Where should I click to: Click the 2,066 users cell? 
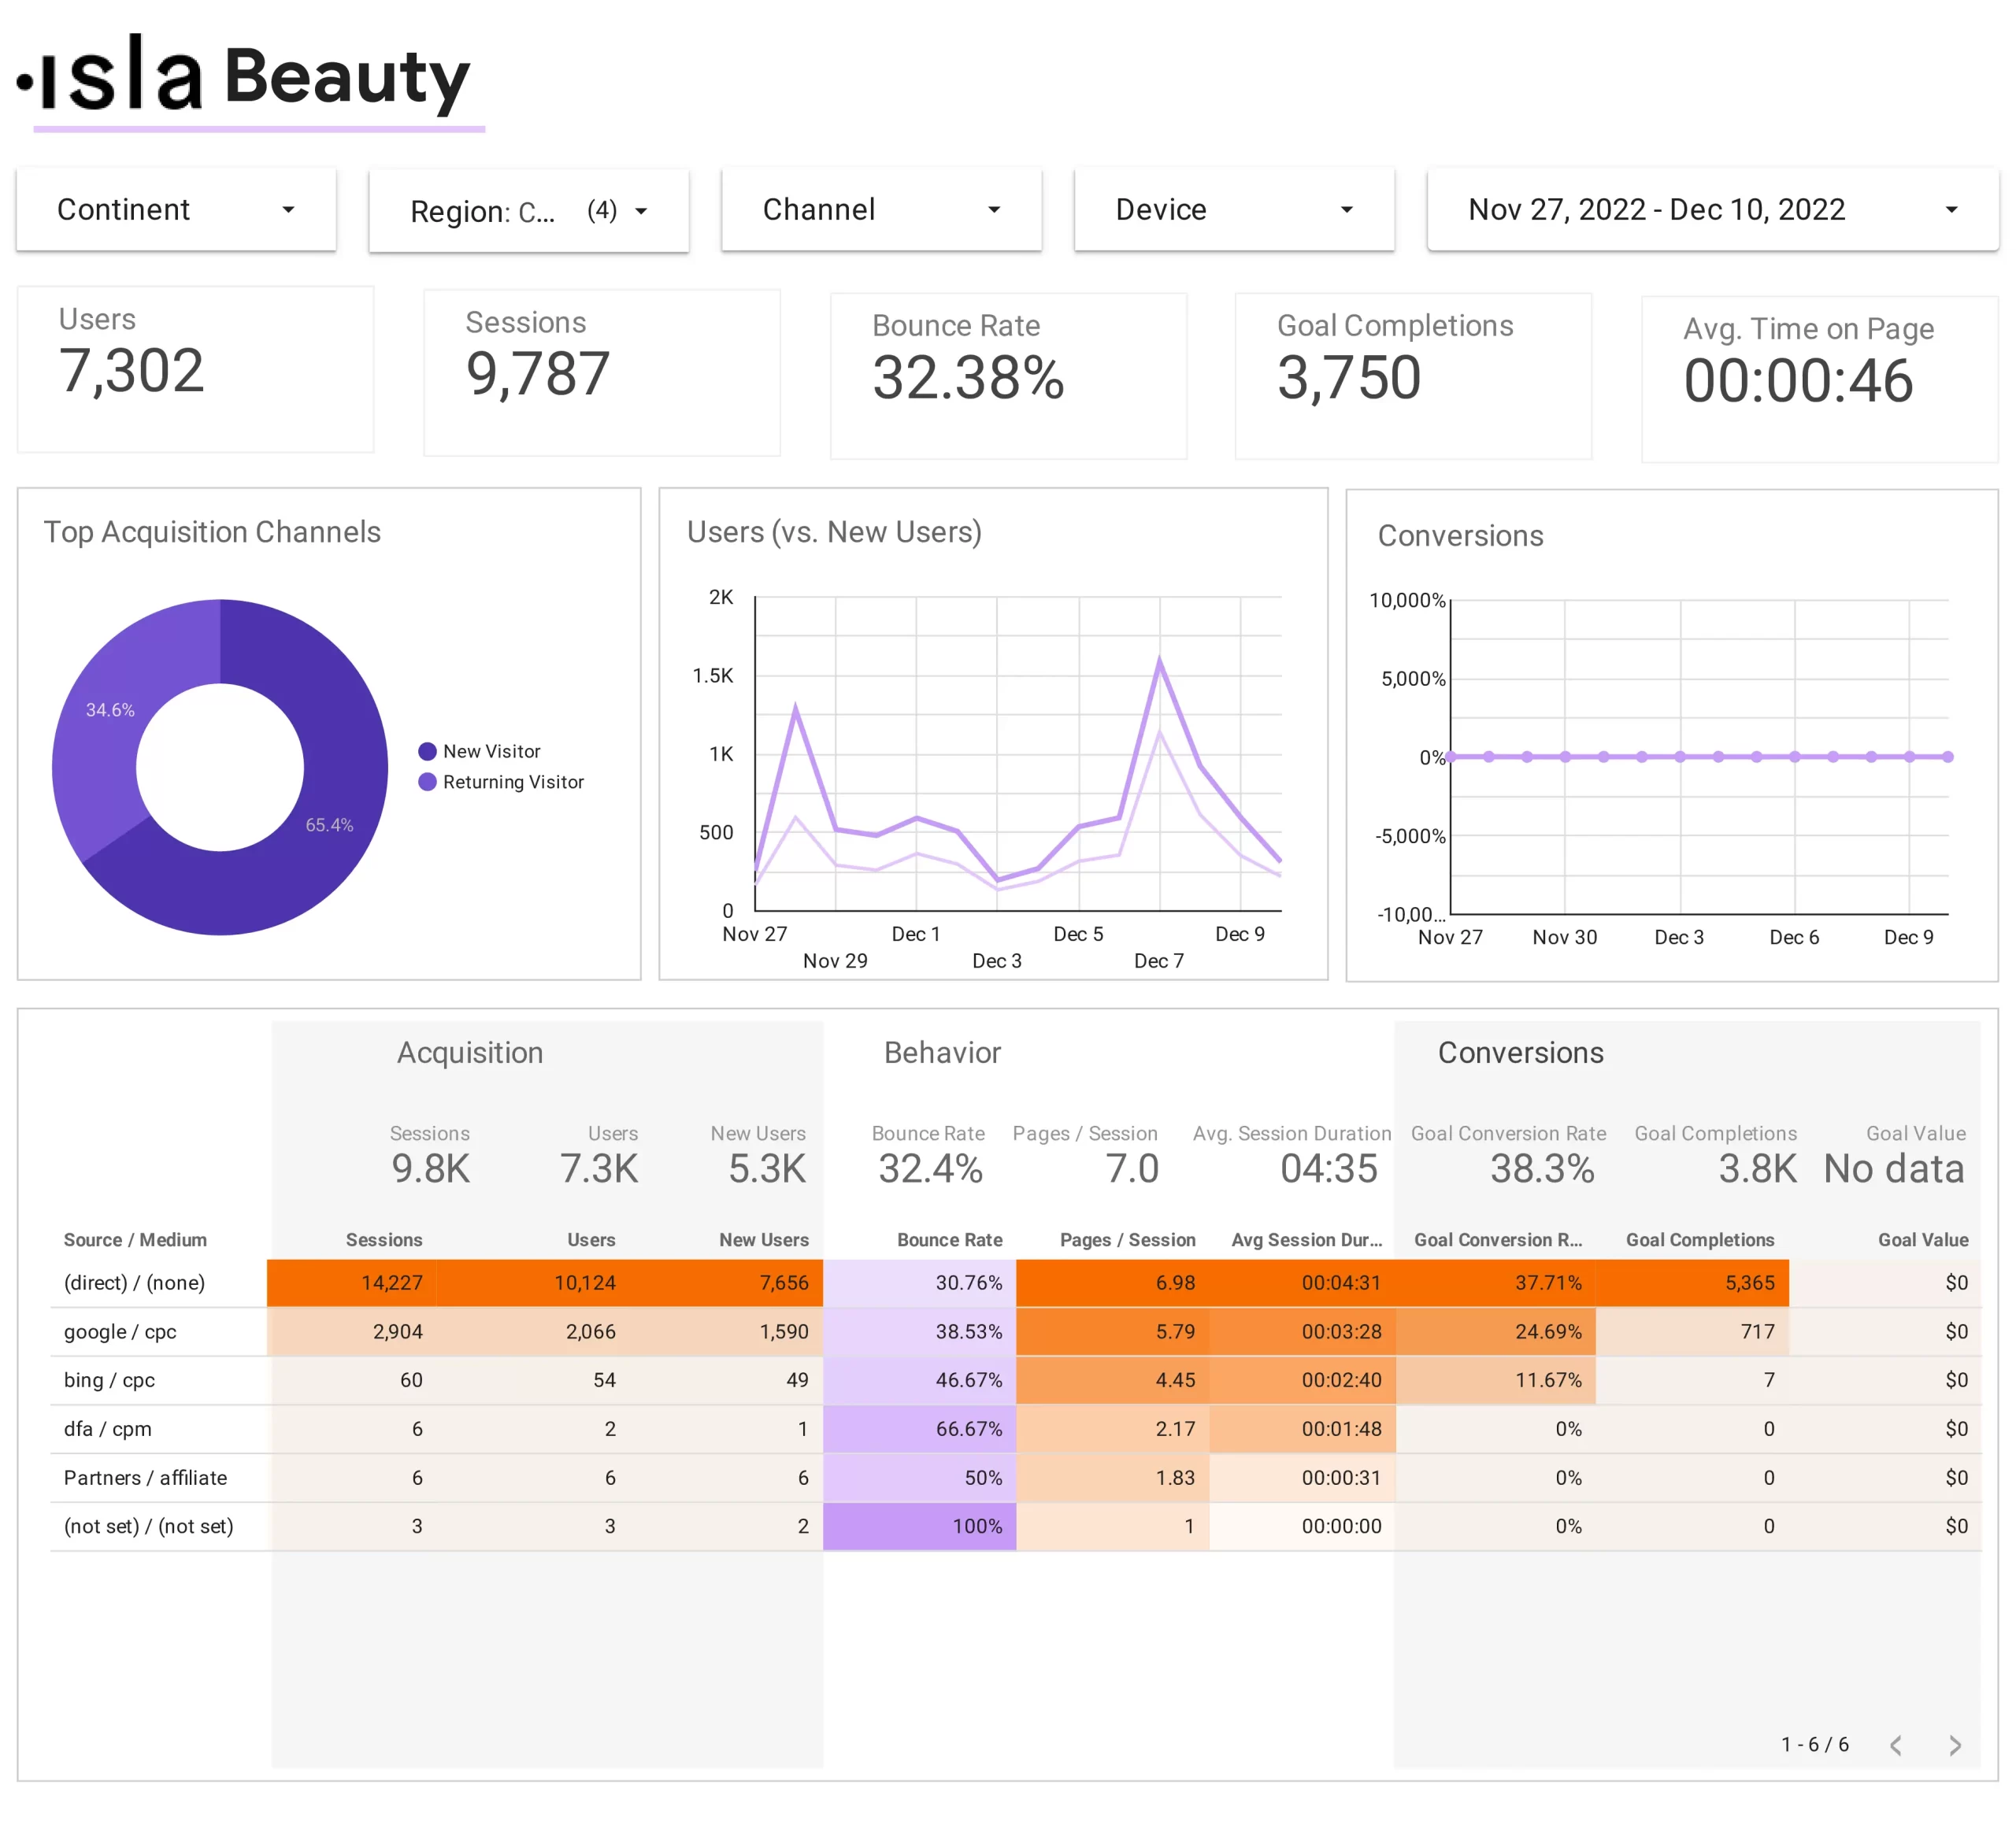[x=533, y=1331]
